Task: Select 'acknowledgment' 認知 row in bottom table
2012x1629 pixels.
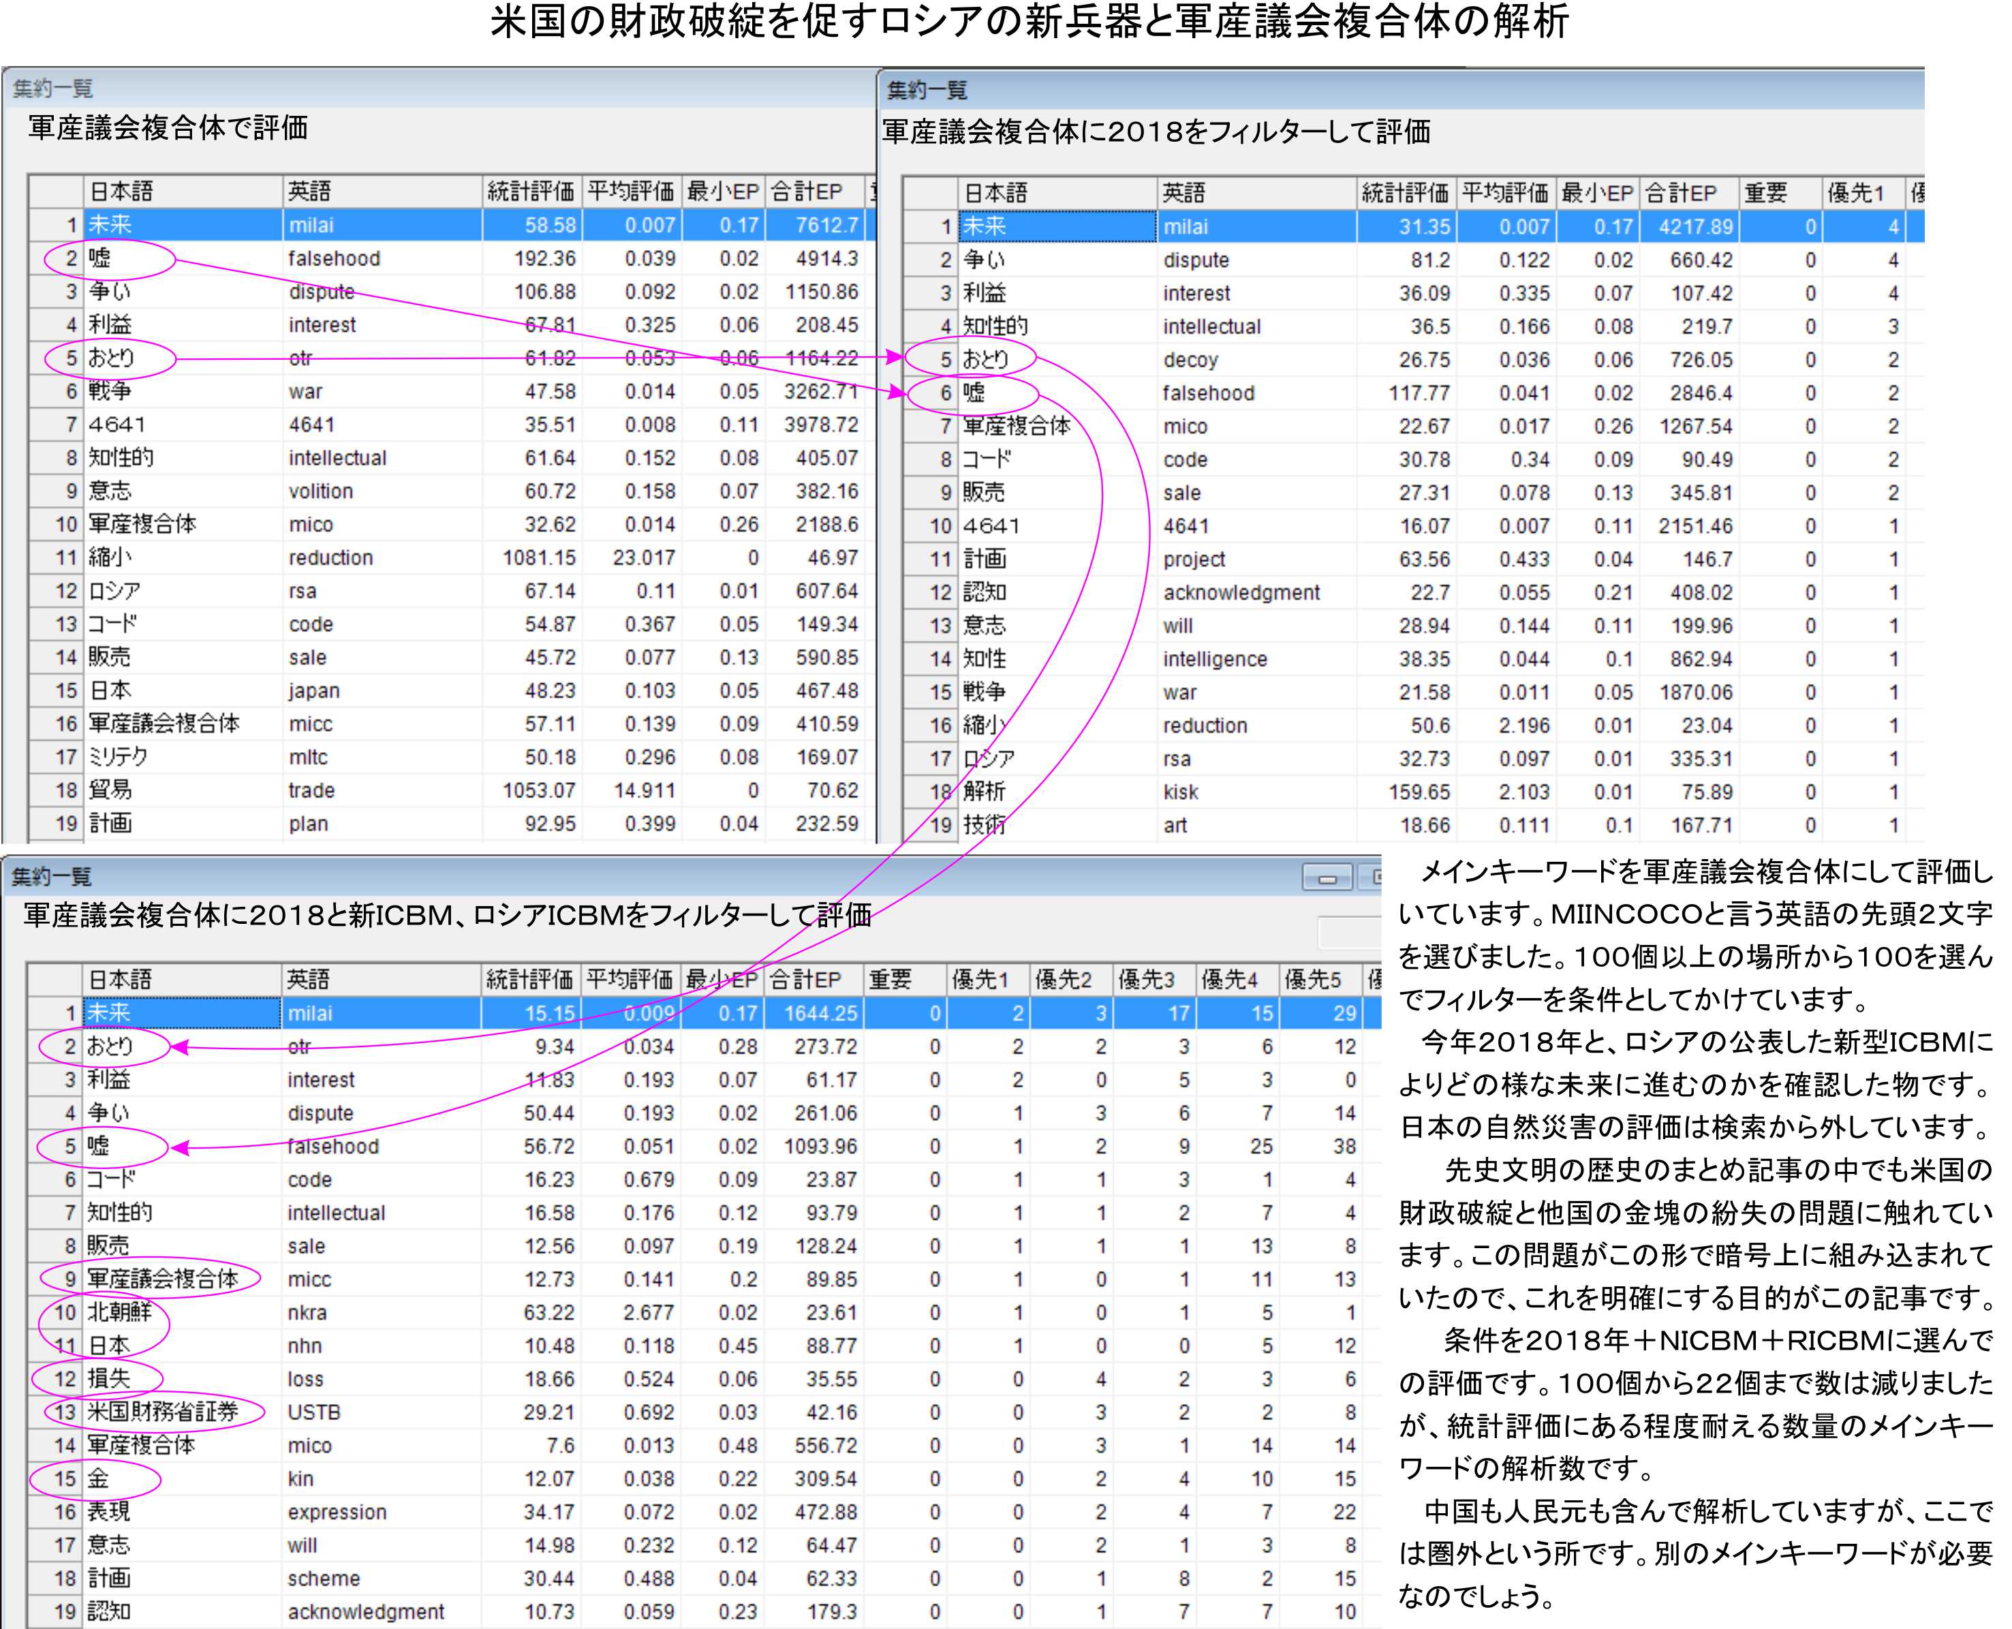Action: pyautogui.click(x=704, y=1612)
